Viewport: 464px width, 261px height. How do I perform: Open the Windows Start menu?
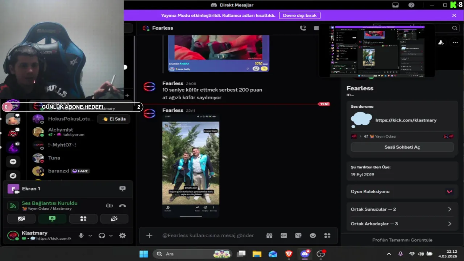144,254
